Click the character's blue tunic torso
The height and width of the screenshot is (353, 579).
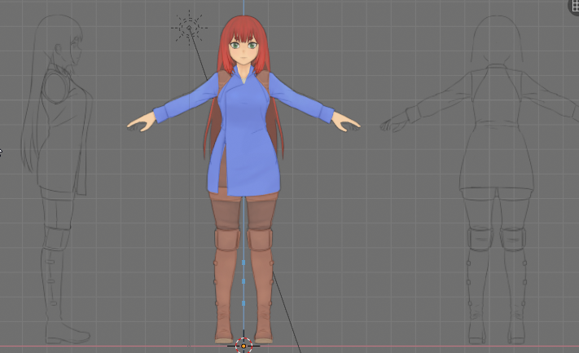tap(243, 133)
